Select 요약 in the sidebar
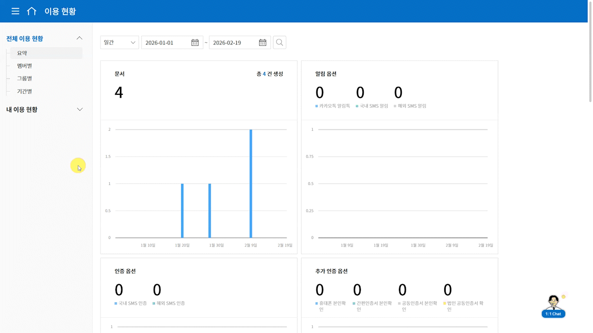 22,53
